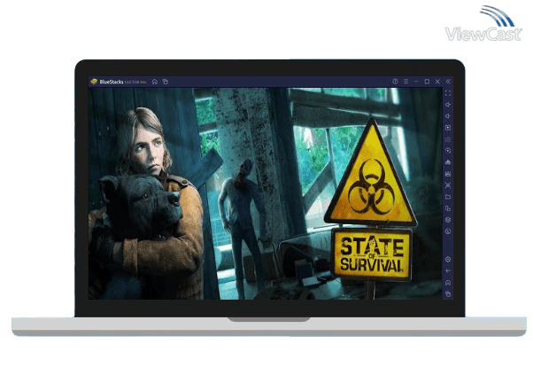The image size is (533, 367).
Task: Enter full screen mode from sidebar
Action: tap(448, 93)
